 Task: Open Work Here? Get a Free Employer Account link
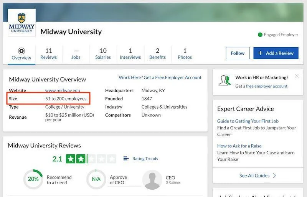point(160,78)
